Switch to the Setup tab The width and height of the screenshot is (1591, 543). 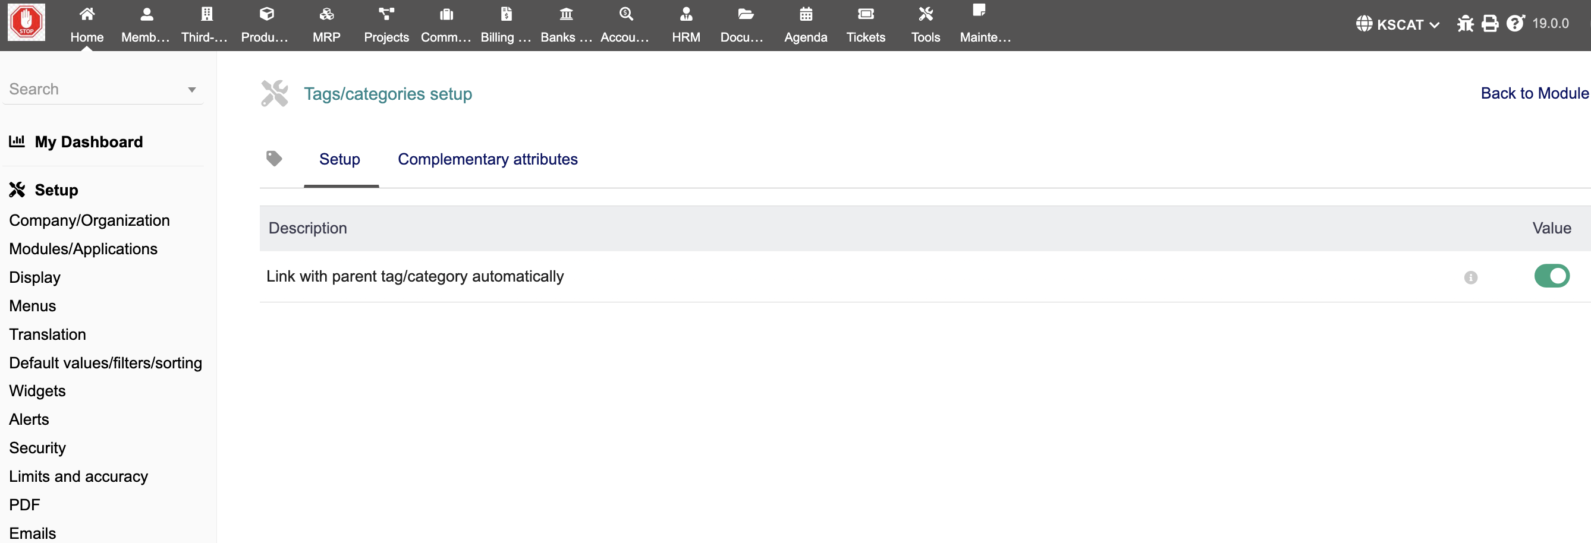[x=339, y=159]
